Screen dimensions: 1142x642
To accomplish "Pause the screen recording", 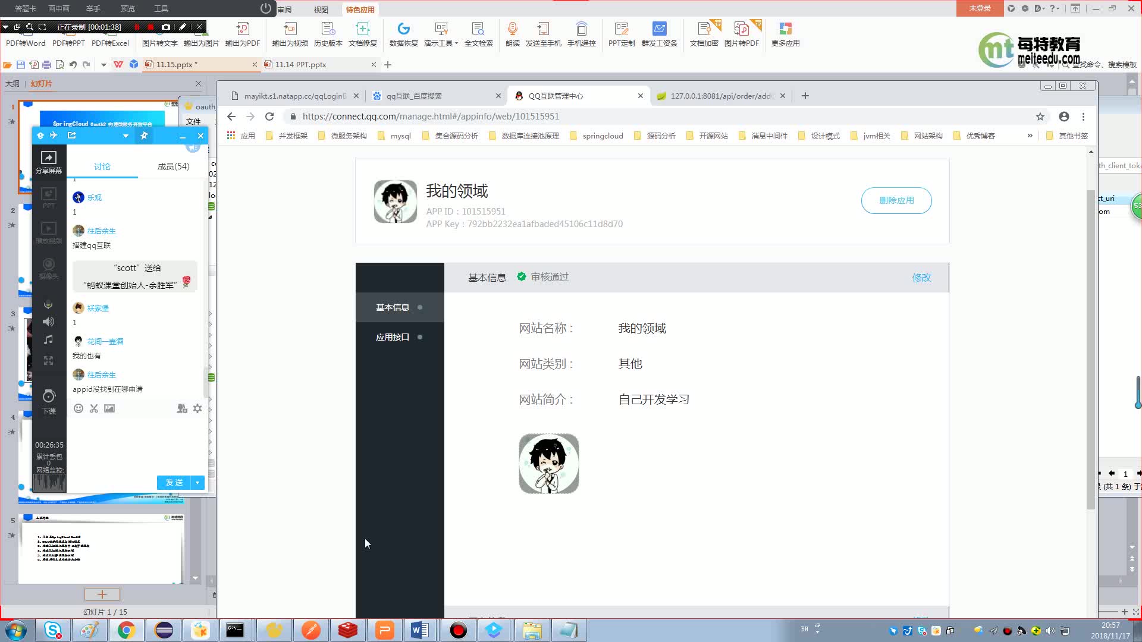I will [137, 27].
